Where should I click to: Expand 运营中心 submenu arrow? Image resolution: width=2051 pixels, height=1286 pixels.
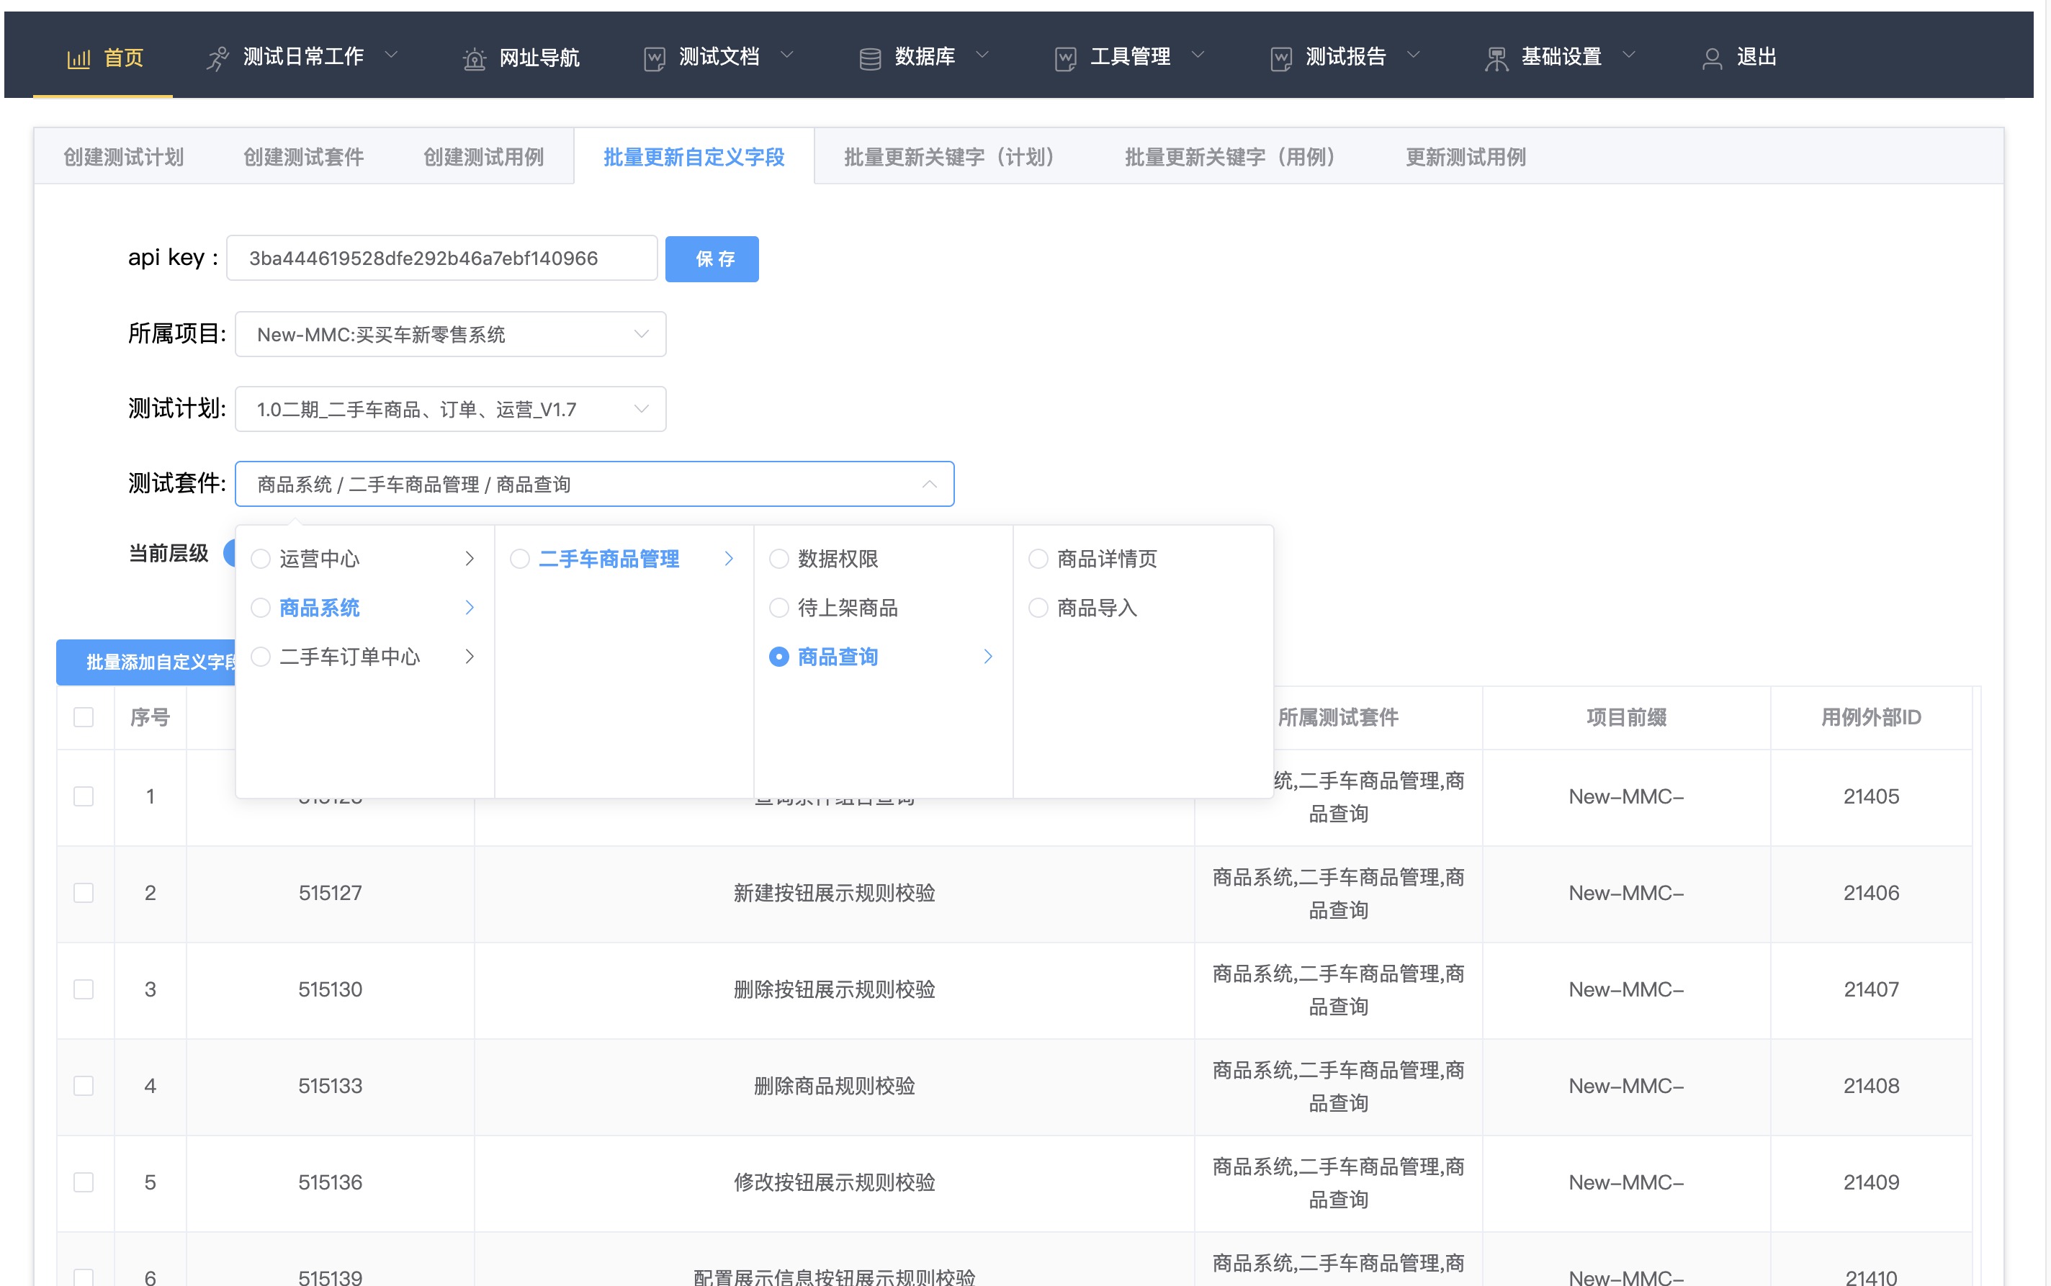[x=470, y=559]
